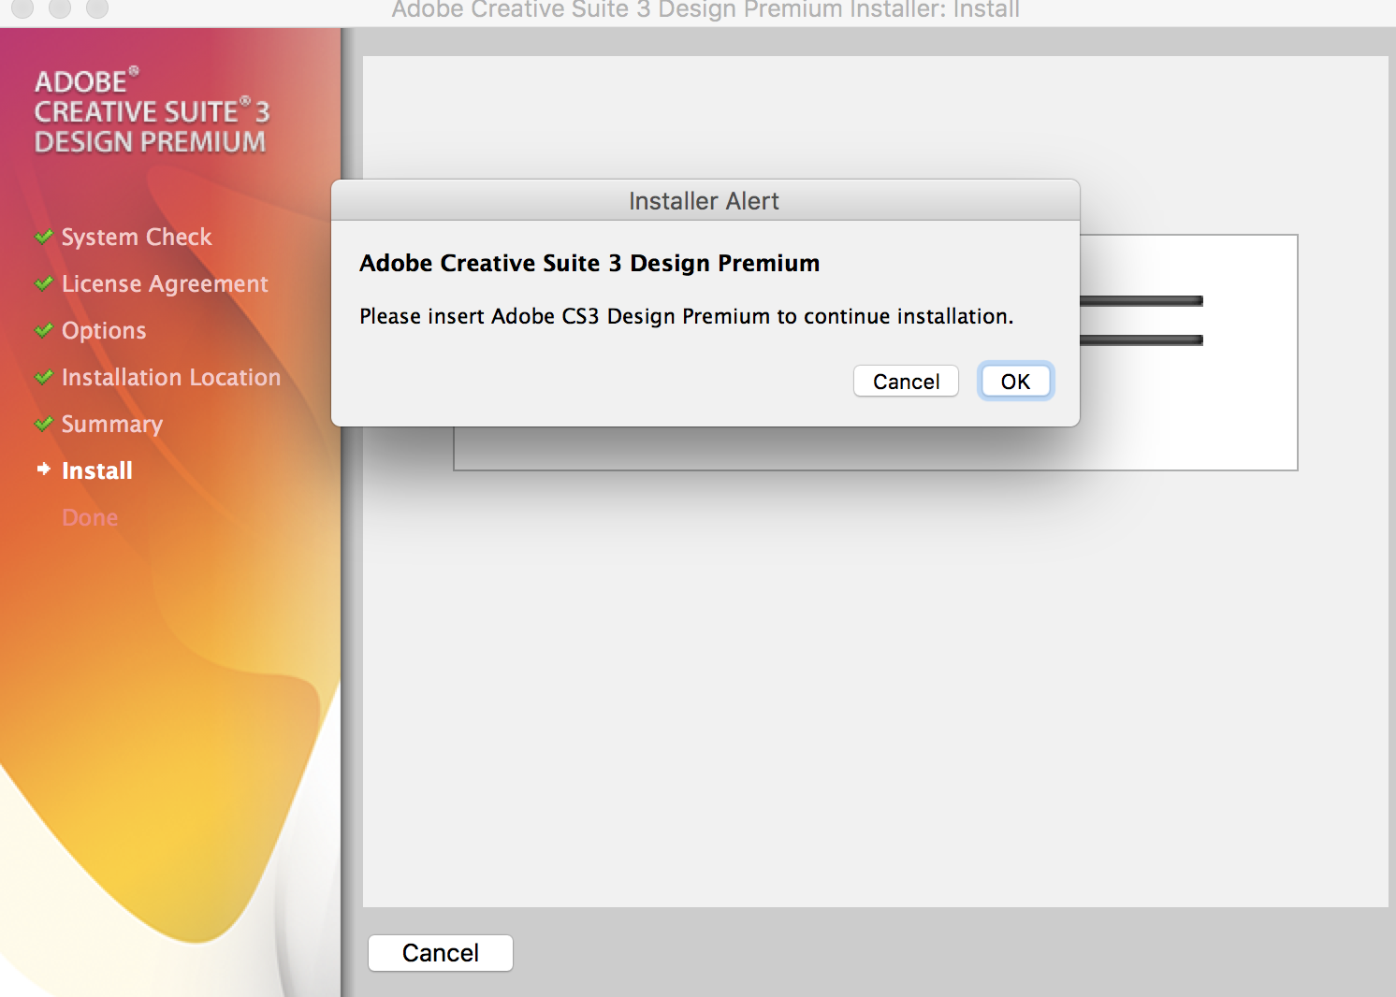
Task: Click the green checkmark beside Options
Action: click(x=43, y=330)
